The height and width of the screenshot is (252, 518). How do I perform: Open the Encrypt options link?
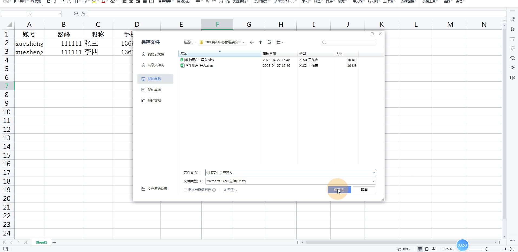tap(230, 190)
